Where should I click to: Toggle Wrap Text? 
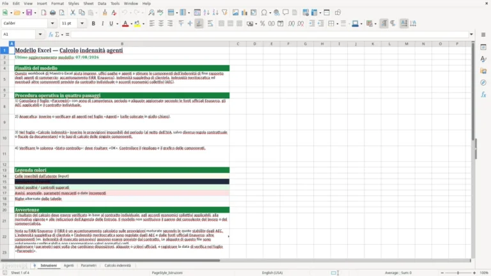(210, 24)
